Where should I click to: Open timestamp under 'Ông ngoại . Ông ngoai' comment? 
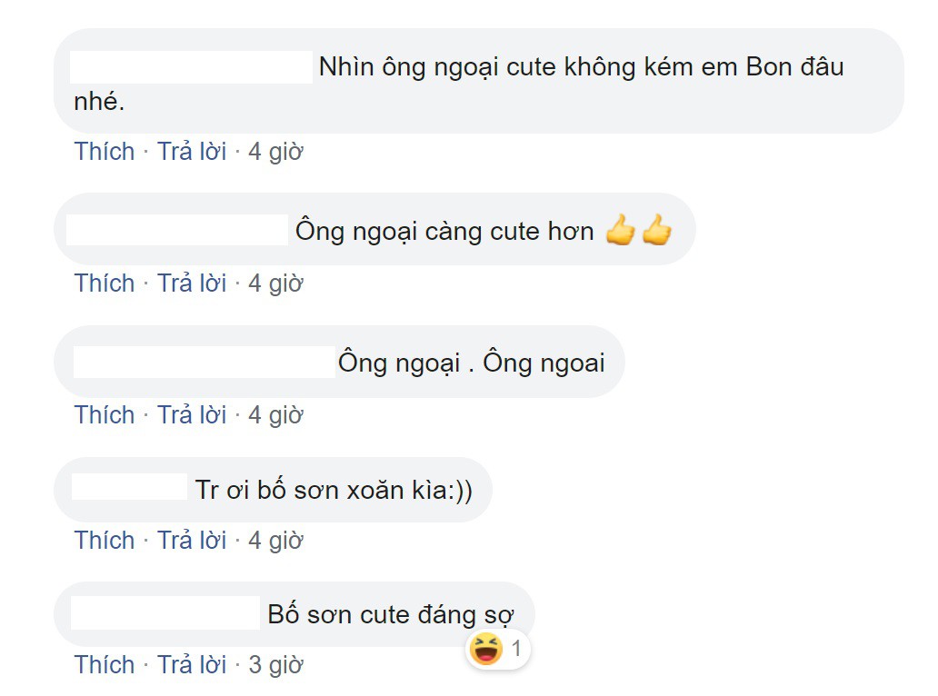click(x=275, y=415)
